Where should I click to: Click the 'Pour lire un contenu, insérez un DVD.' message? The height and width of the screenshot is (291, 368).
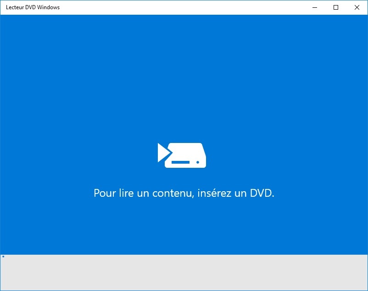point(184,193)
